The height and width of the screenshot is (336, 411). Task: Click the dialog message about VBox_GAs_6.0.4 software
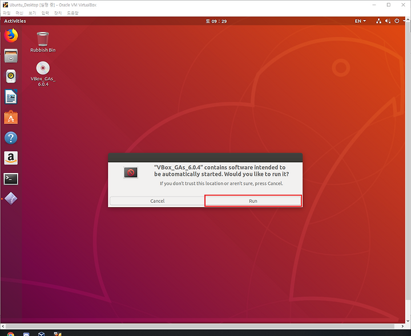tap(221, 171)
